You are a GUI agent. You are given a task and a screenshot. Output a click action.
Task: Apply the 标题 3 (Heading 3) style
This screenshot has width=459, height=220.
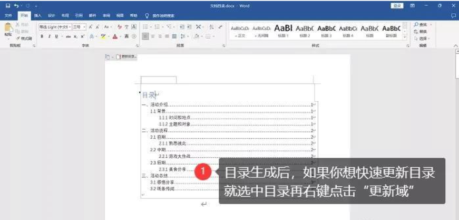point(326,31)
